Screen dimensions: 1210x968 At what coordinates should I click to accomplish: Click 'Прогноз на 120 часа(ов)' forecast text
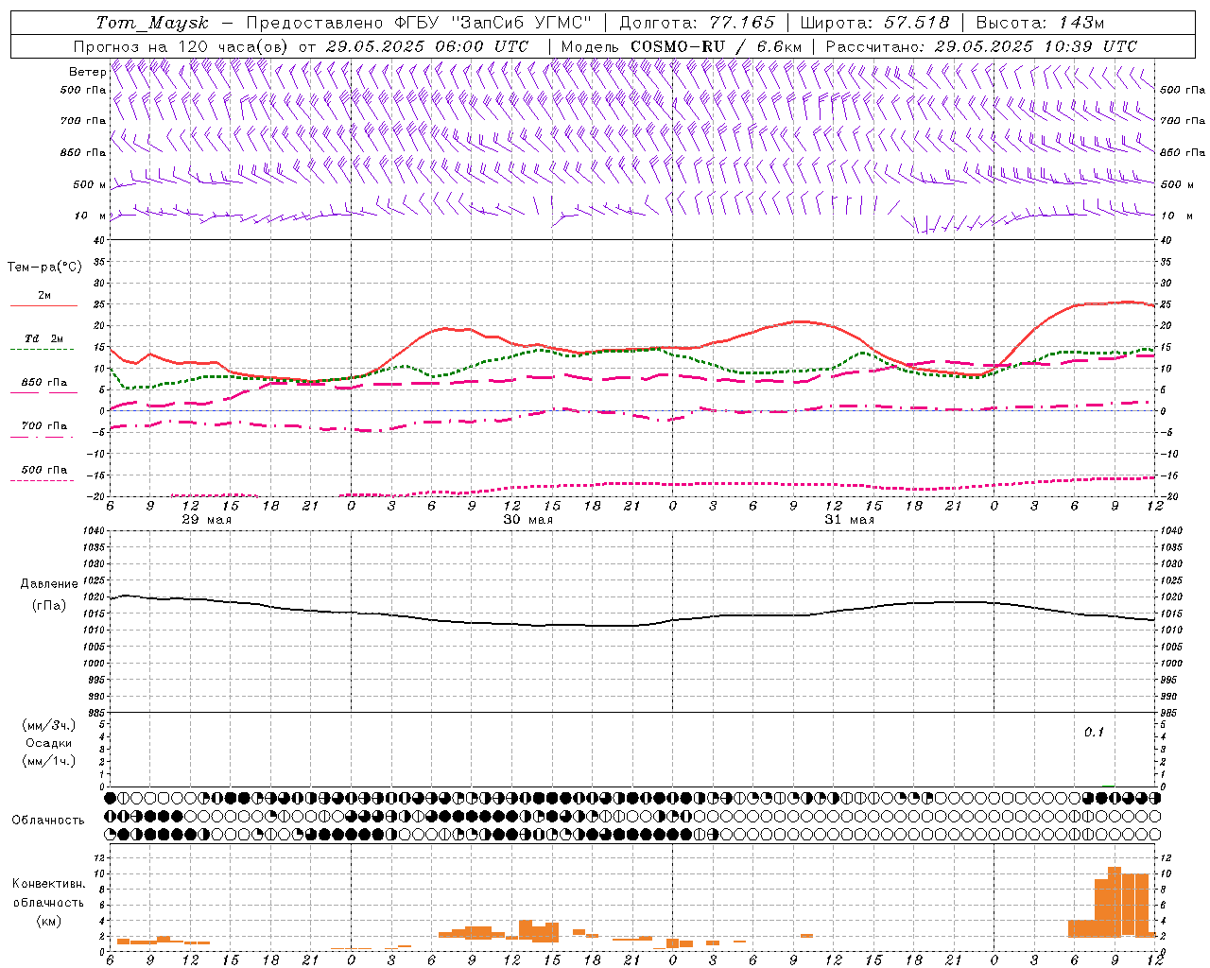pos(182,46)
